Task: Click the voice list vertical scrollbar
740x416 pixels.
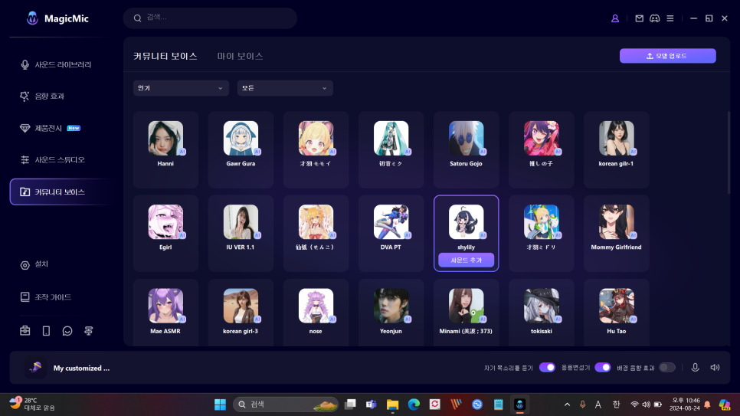Action: (729, 152)
